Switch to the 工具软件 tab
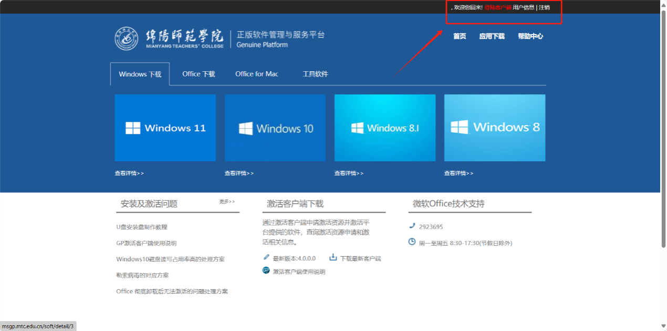The image size is (667, 331). click(x=315, y=74)
